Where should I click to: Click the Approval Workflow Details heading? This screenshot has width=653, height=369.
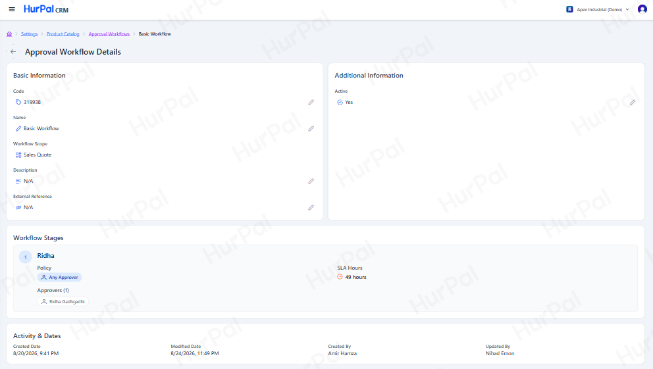[x=73, y=52]
